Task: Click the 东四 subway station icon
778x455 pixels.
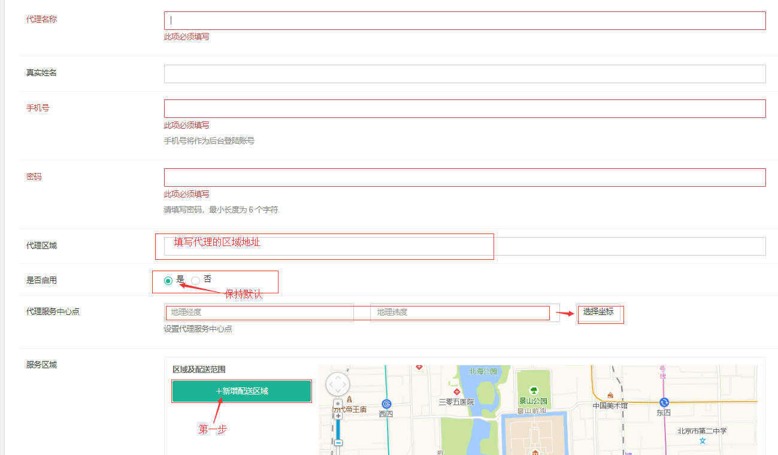Action: [664, 402]
